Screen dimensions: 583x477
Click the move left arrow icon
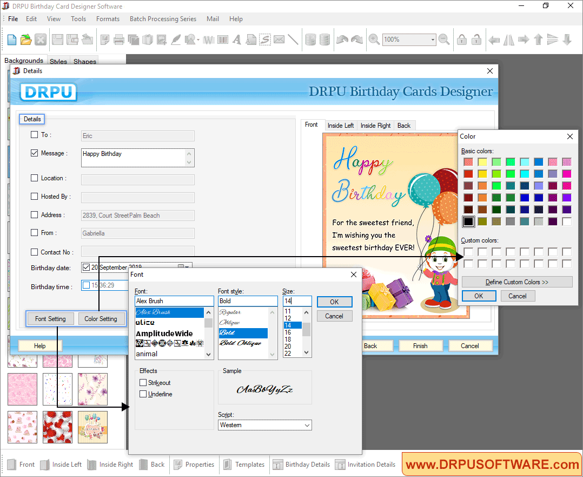tap(494, 40)
